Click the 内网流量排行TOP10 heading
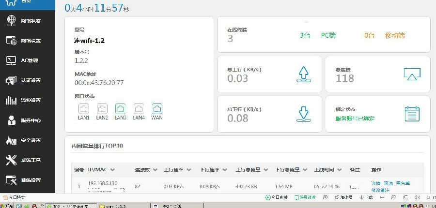The image size is (436, 208). [97, 146]
